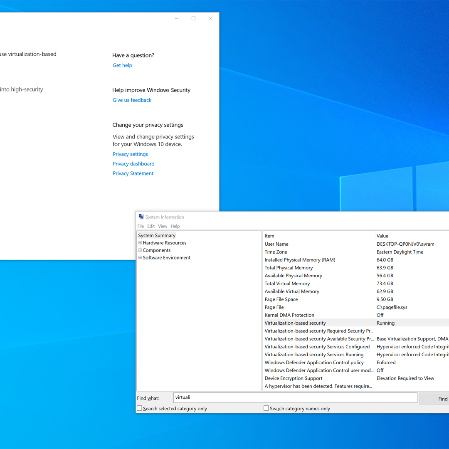Select Virtualization-based security Required Security Pr... row
The width and height of the screenshot is (449, 449).
[x=356, y=331]
